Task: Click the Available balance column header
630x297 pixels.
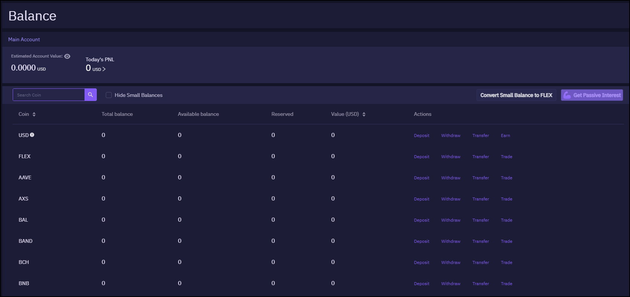Action: 198,114
